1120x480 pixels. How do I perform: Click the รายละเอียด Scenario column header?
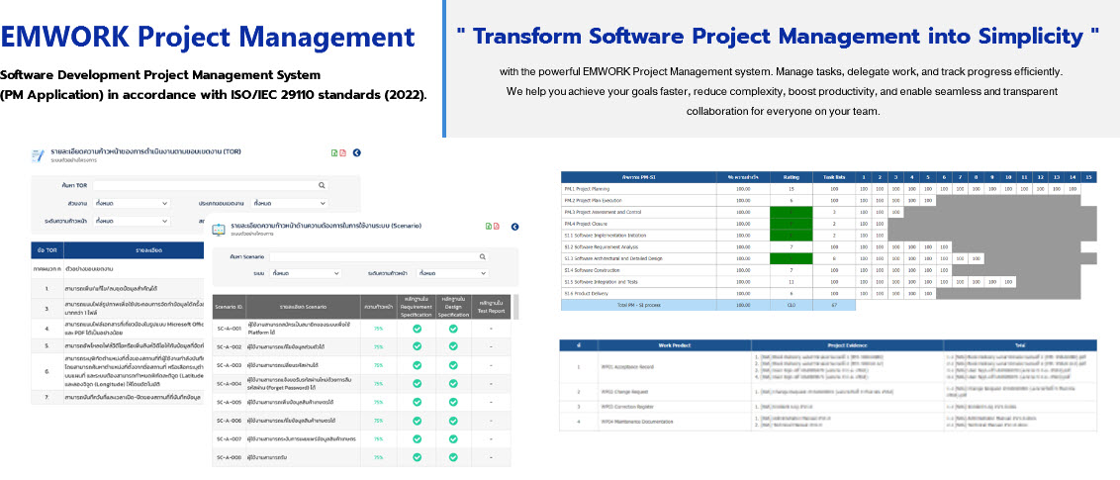click(x=305, y=307)
